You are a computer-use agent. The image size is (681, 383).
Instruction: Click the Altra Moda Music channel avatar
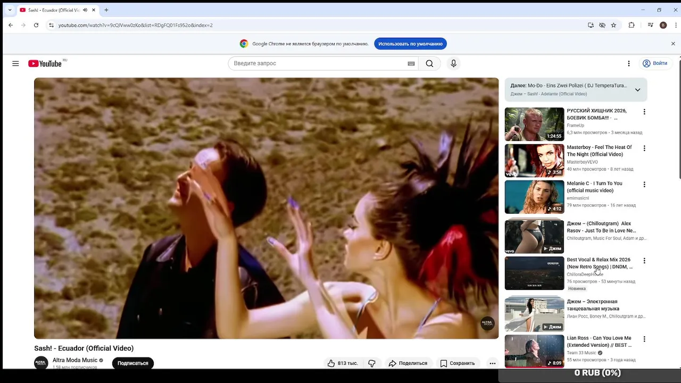(41, 363)
